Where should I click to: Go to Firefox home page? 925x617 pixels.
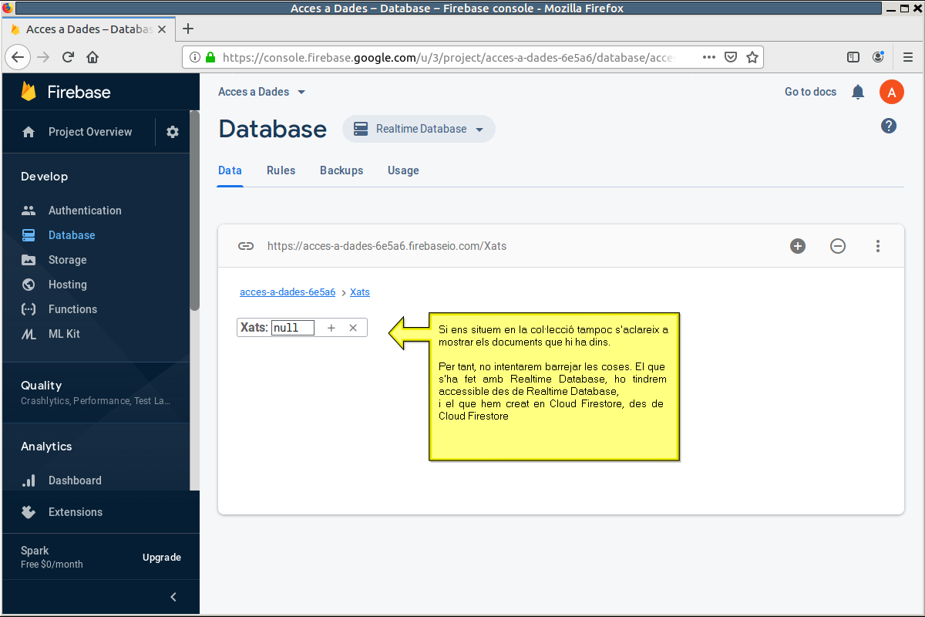pyautogui.click(x=92, y=57)
